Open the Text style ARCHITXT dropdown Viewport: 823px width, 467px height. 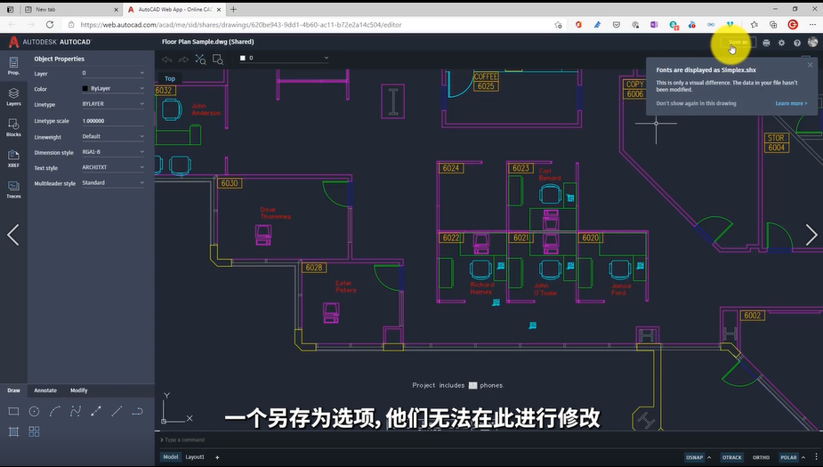click(x=113, y=167)
